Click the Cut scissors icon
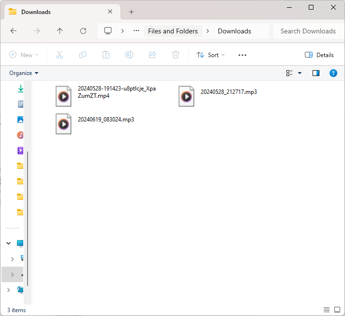Viewport: 345px width, 316px height. (x=60, y=55)
